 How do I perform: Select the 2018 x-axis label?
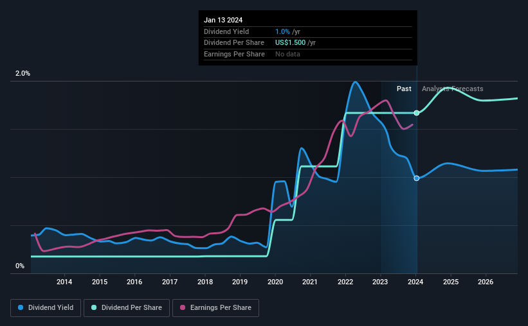(x=205, y=282)
